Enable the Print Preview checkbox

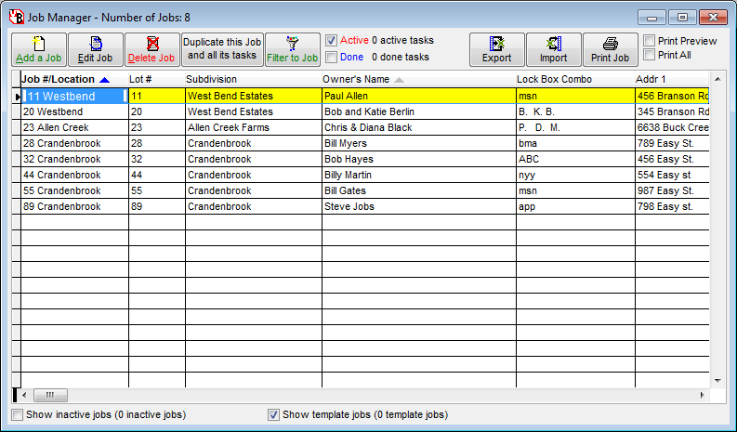pyautogui.click(x=650, y=41)
